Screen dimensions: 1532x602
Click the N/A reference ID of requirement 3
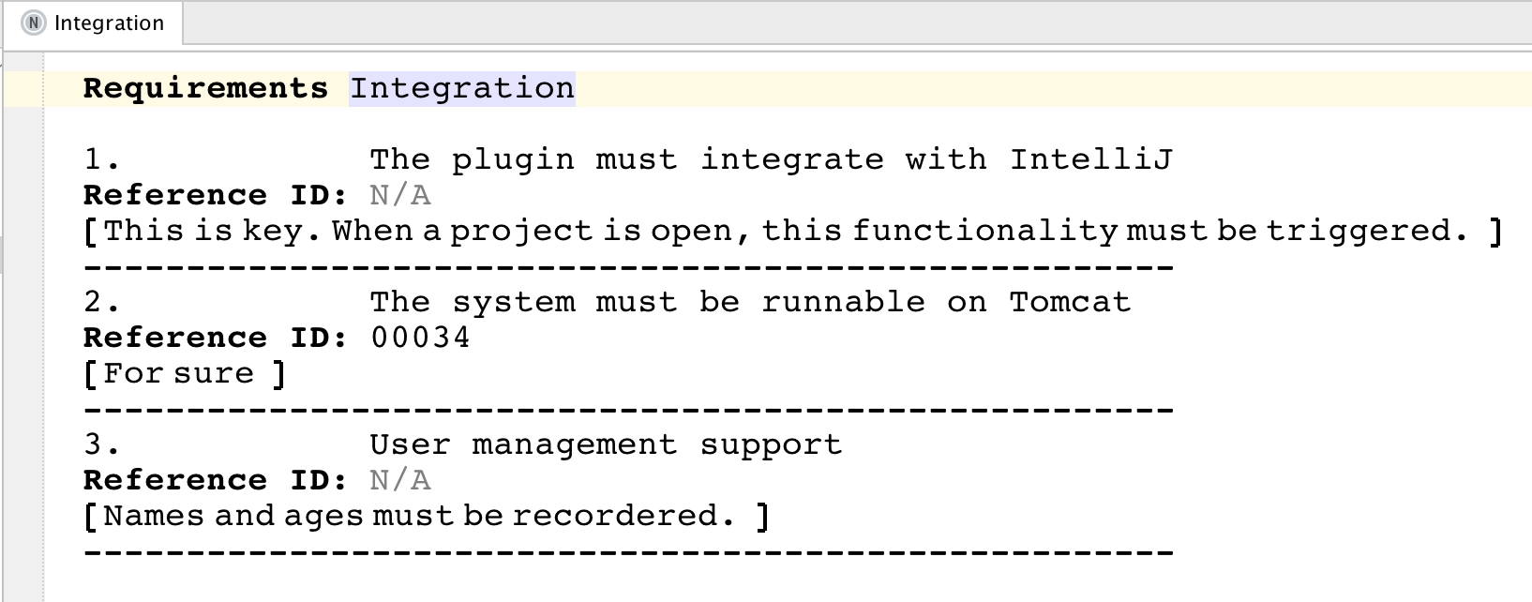click(400, 480)
